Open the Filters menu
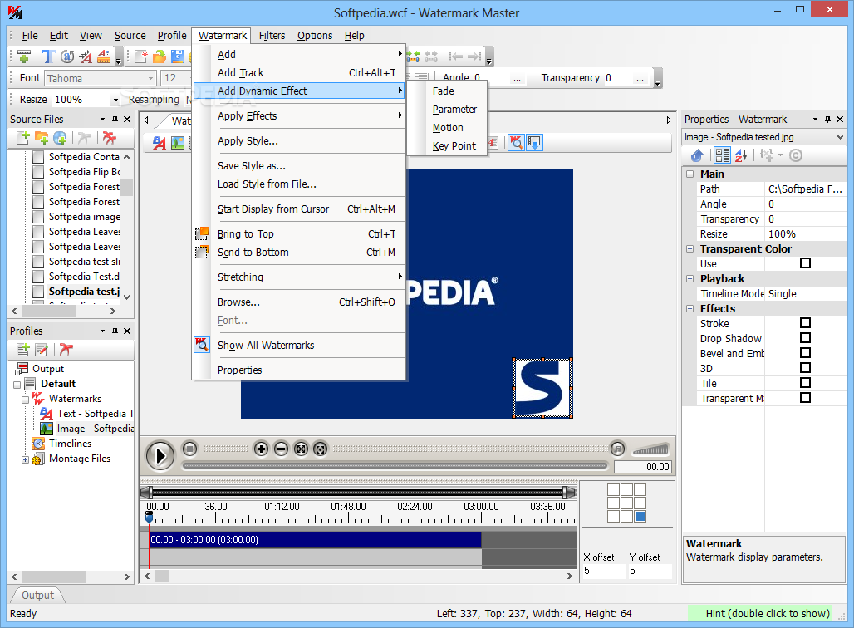This screenshot has width=854, height=628. [272, 36]
